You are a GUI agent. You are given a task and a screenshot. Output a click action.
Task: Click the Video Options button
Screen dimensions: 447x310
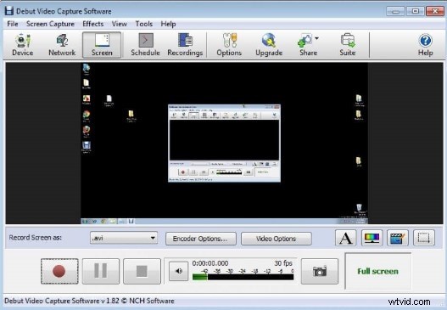pos(276,239)
